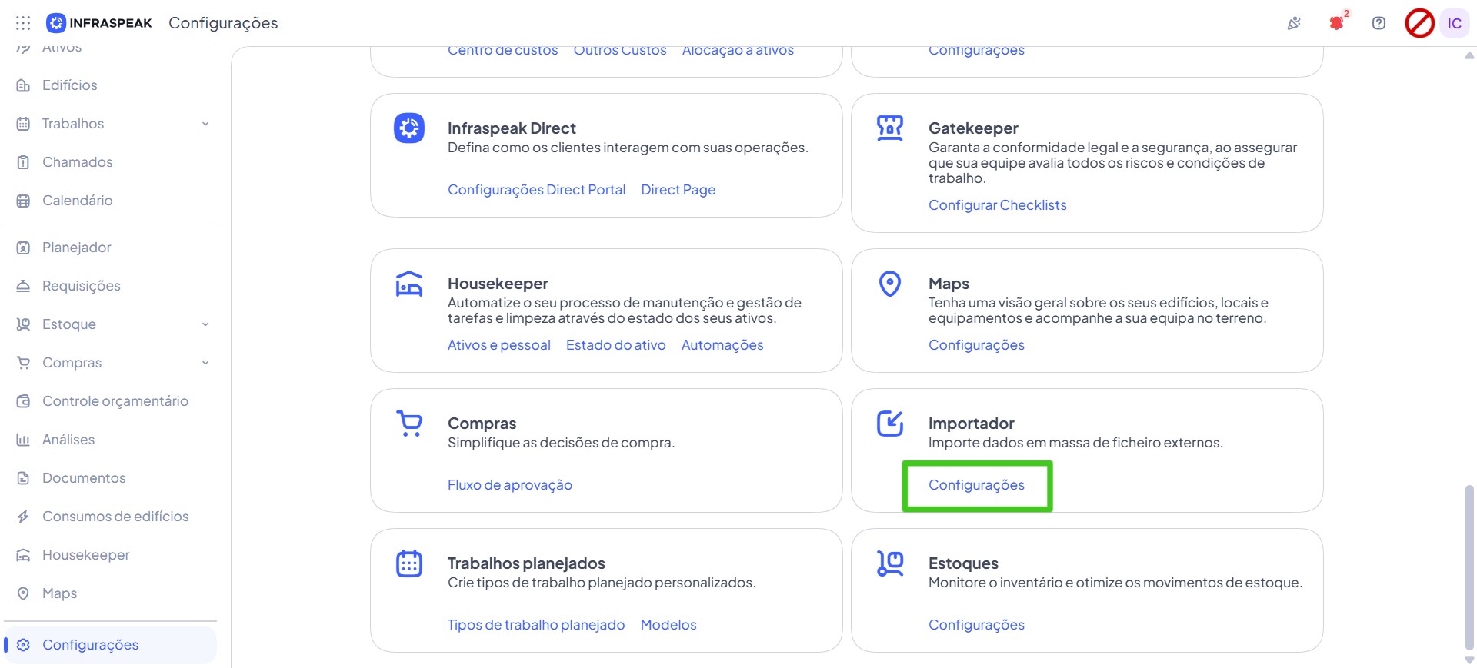Click the Estoques card hand truck icon

(x=890, y=563)
